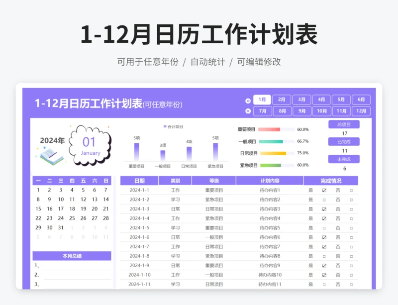Check 是 for row 2024-1-2
The height and width of the screenshot is (305, 398).
pyautogui.click(x=324, y=200)
